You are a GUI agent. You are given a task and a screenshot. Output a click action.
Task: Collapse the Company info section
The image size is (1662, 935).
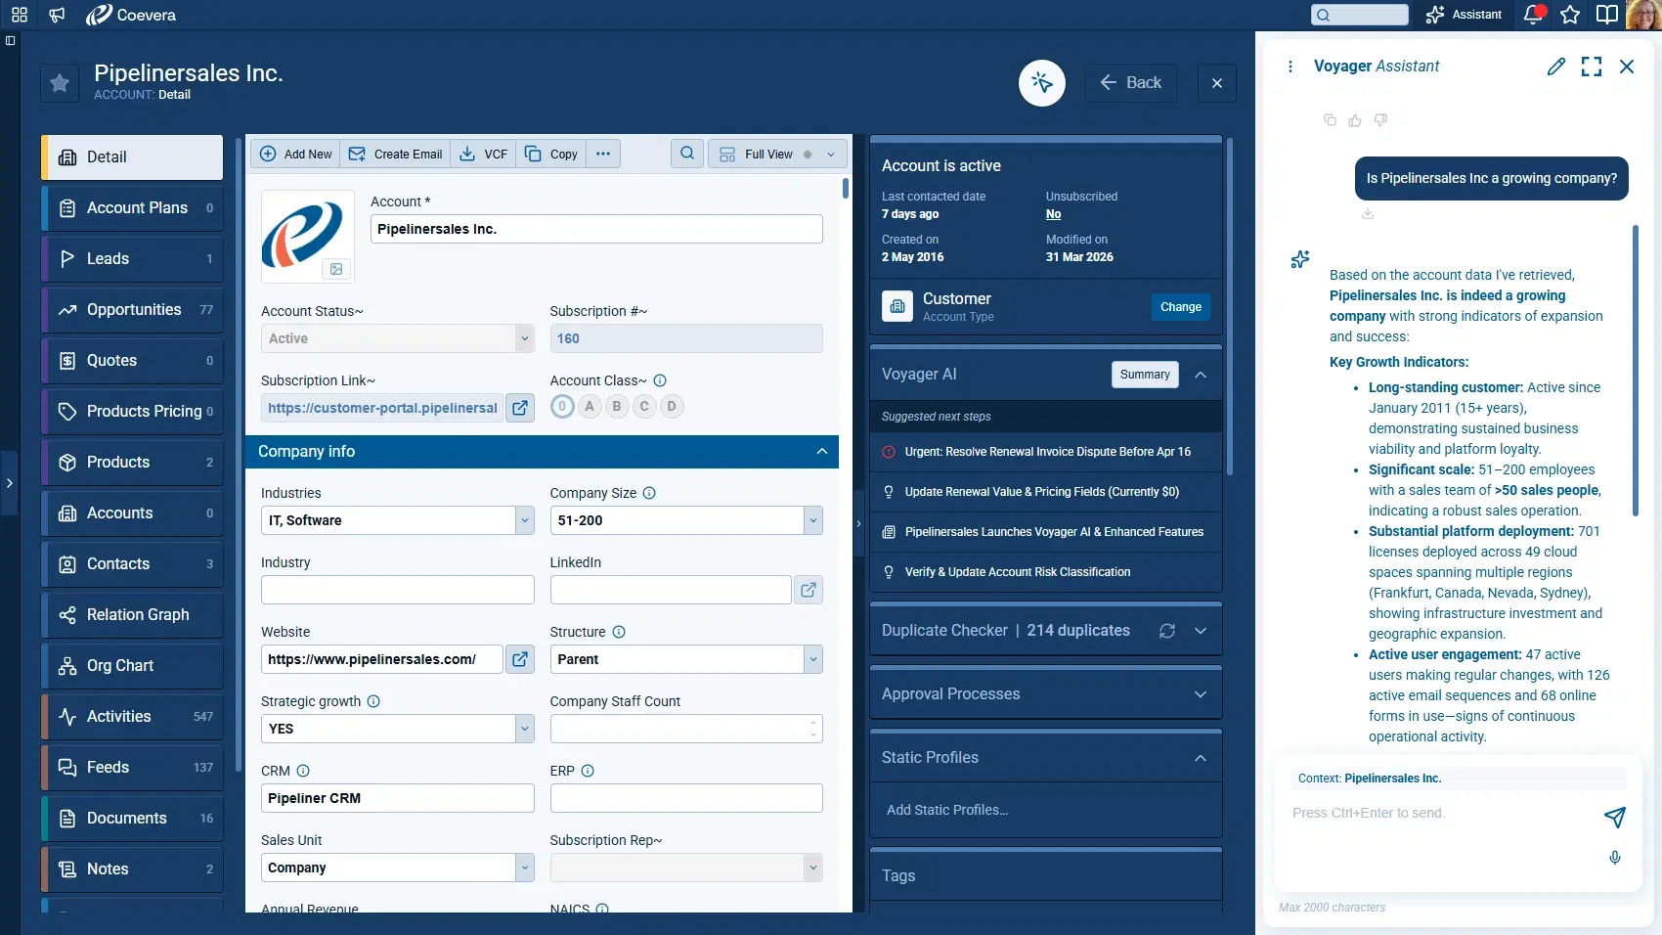[x=820, y=451]
